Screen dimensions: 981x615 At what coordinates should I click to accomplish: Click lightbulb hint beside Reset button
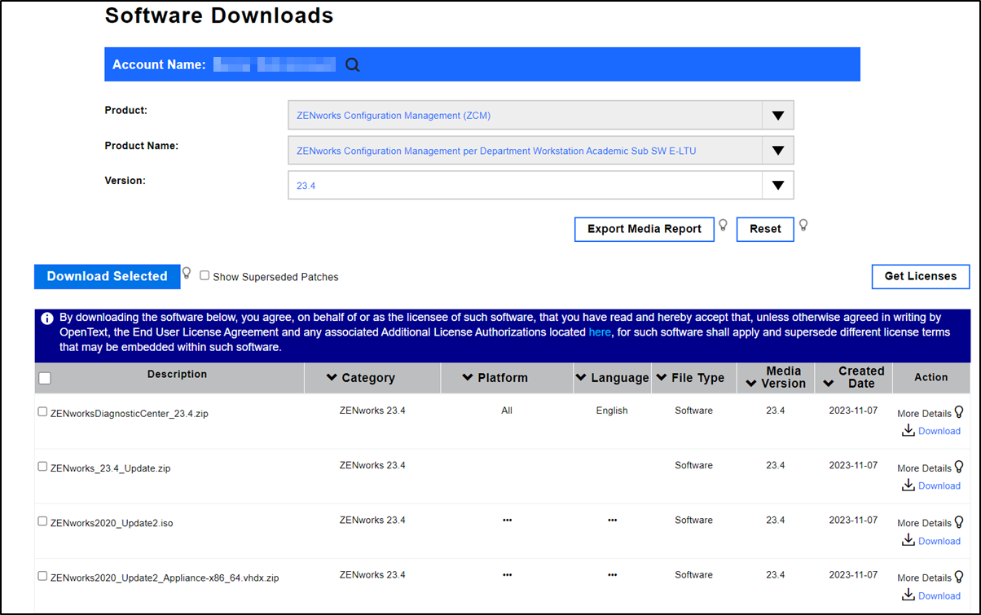(803, 225)
